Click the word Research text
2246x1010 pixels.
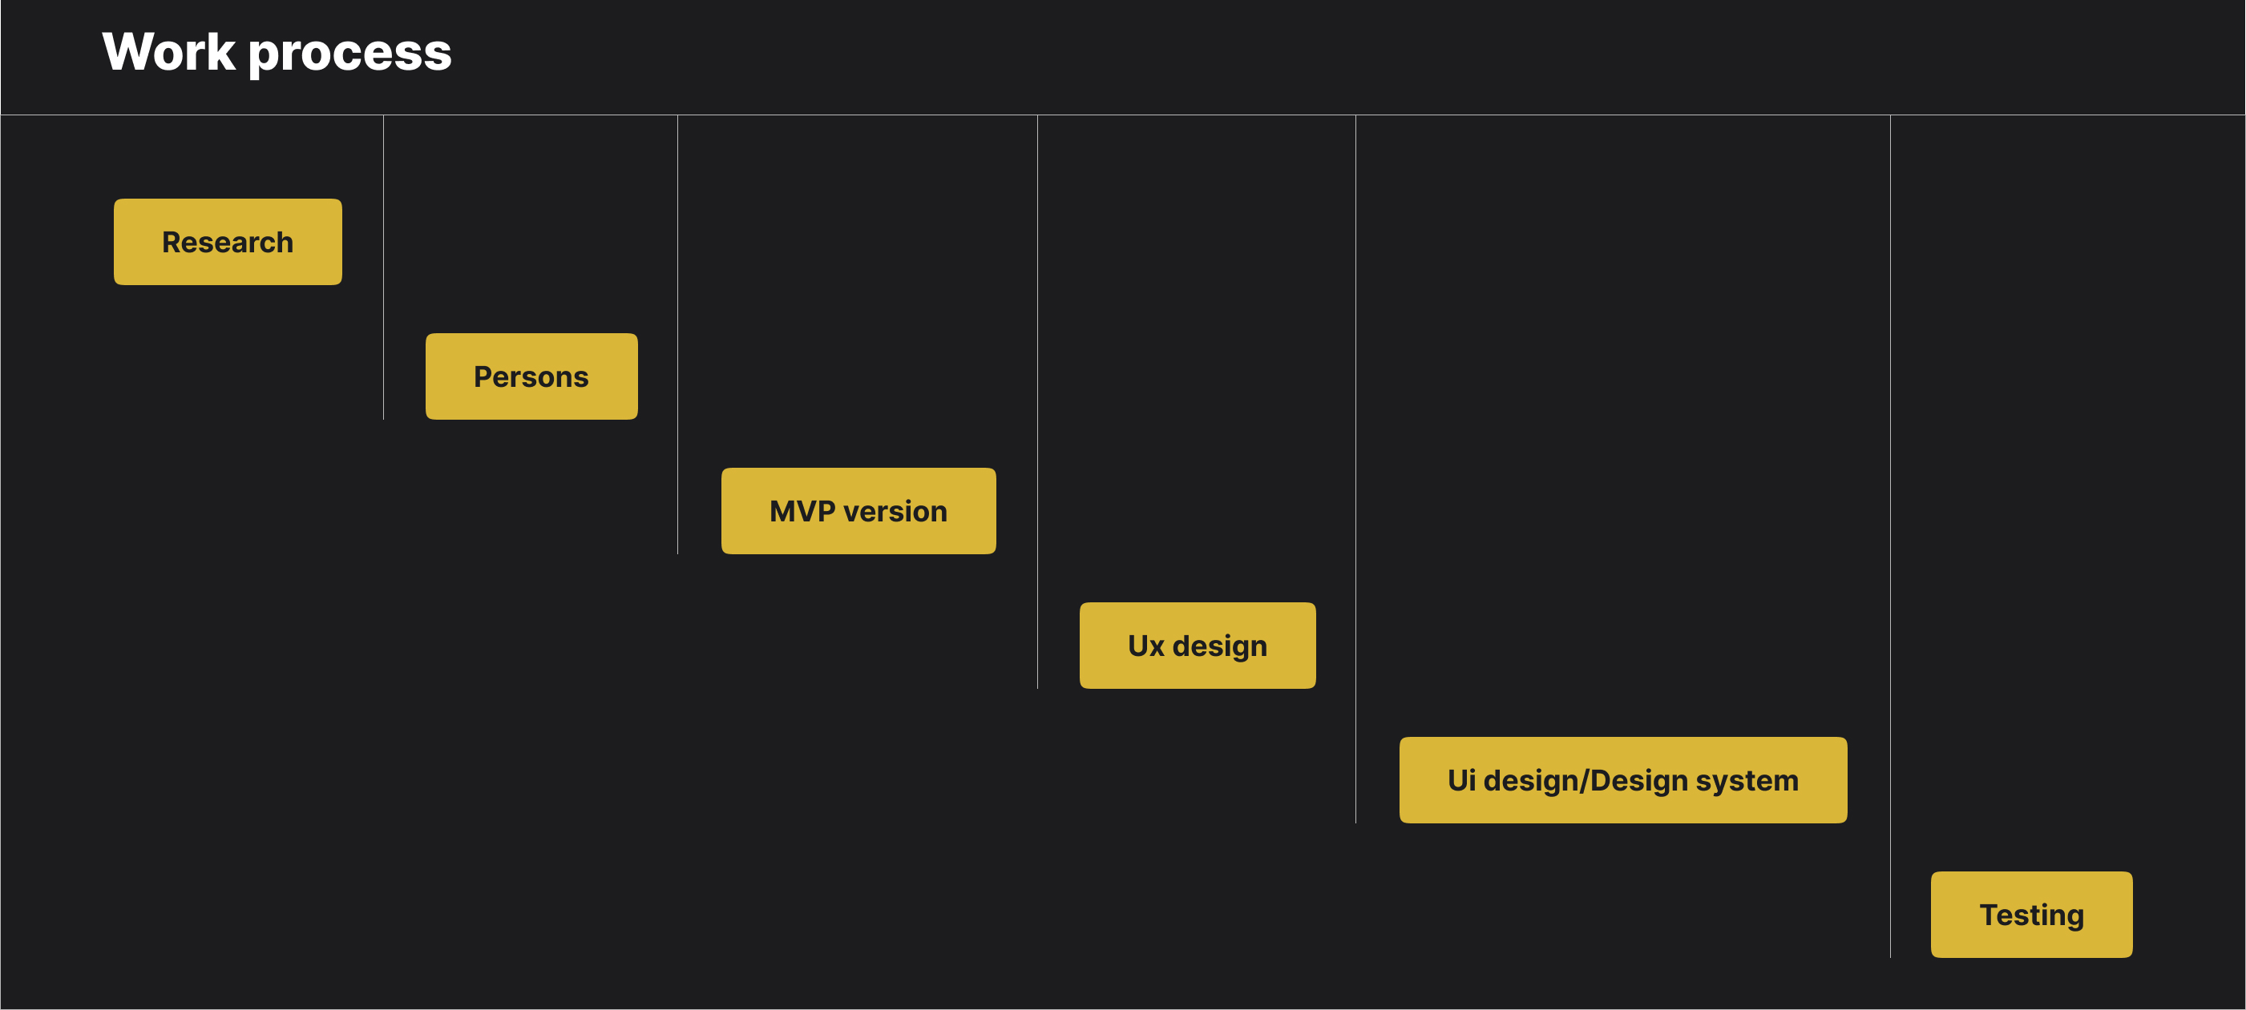[x=228, y=242]
